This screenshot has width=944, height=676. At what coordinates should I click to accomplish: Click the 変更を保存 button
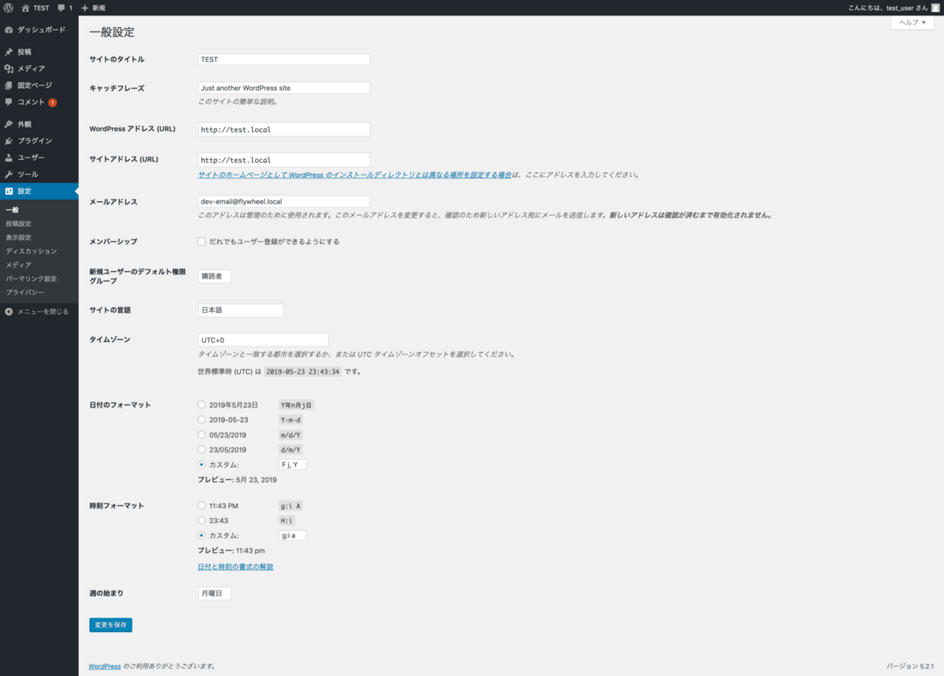coord(111,625)
